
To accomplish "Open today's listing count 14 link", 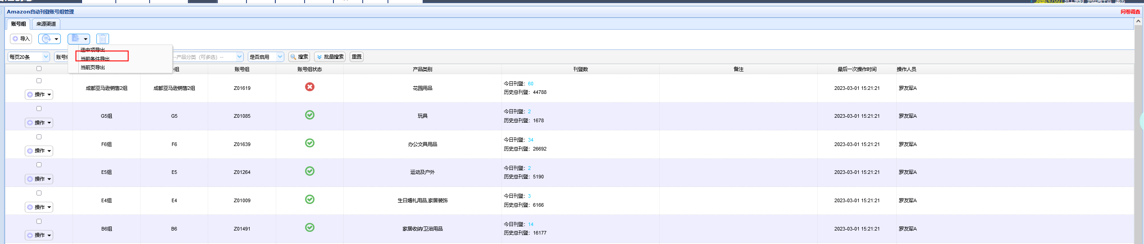I will click(531, 224).
